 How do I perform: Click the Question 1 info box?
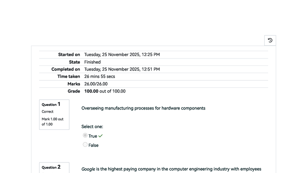click(x=54, y=115)
